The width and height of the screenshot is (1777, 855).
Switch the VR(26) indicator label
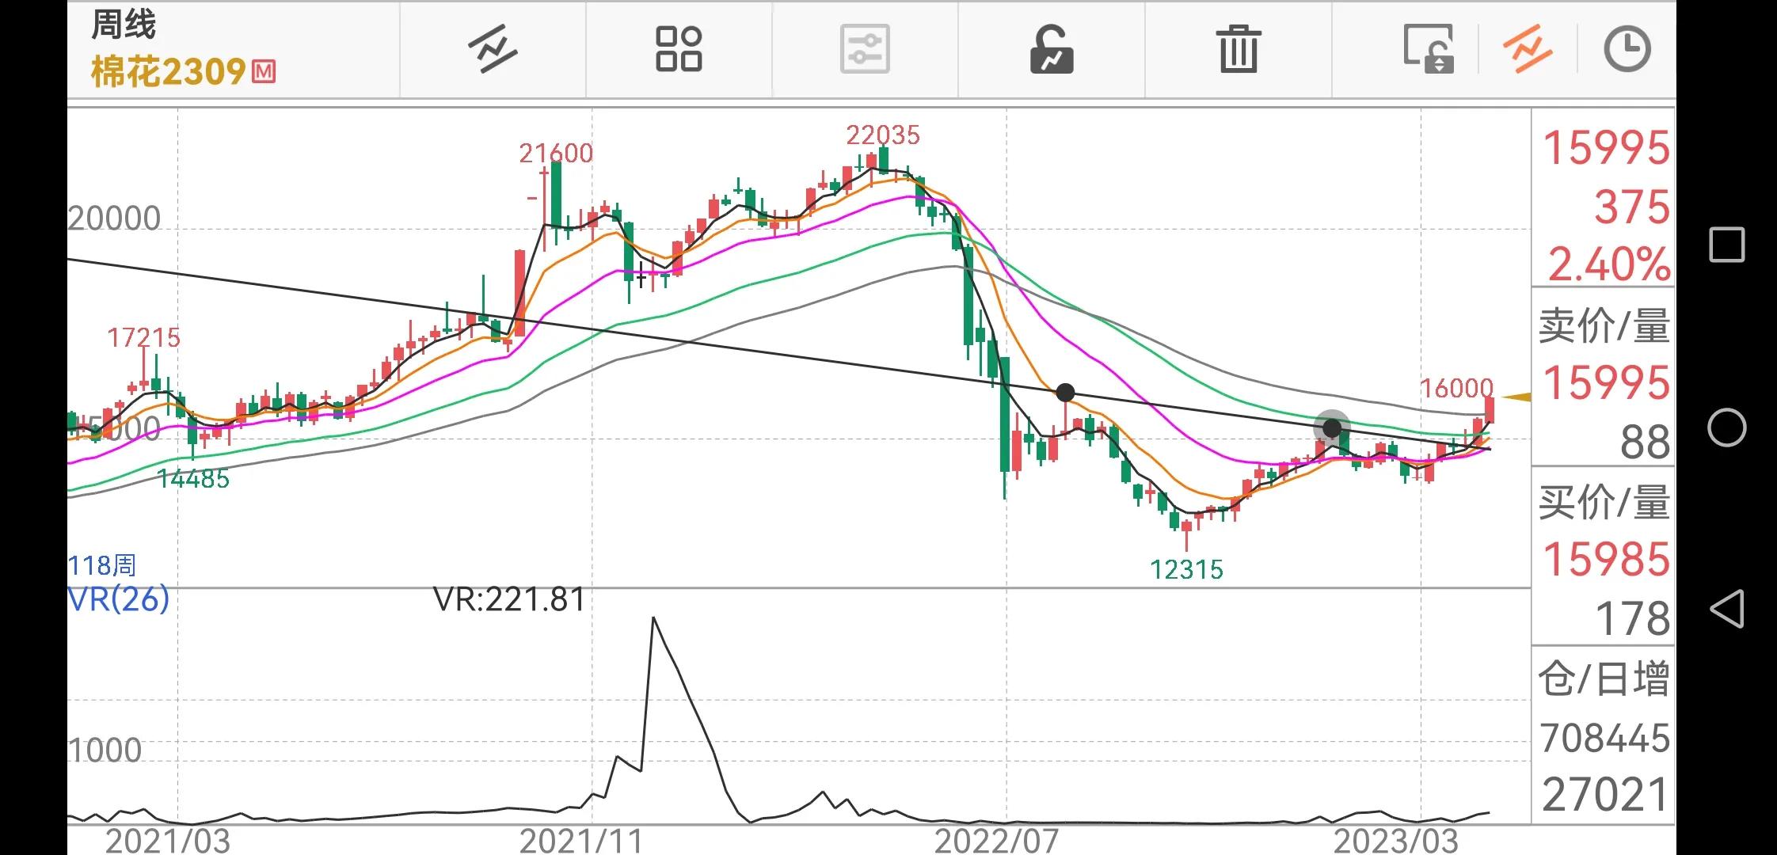coord(119,599)
